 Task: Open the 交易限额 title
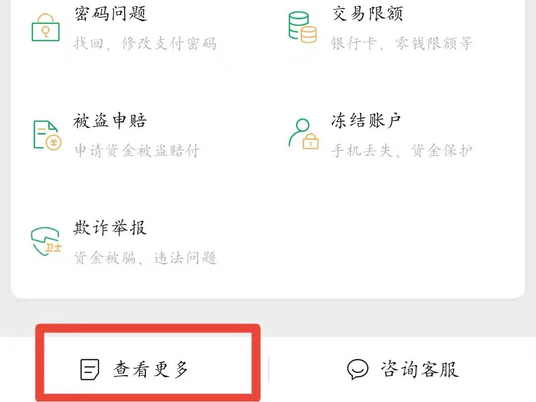[x=367, y=14]
